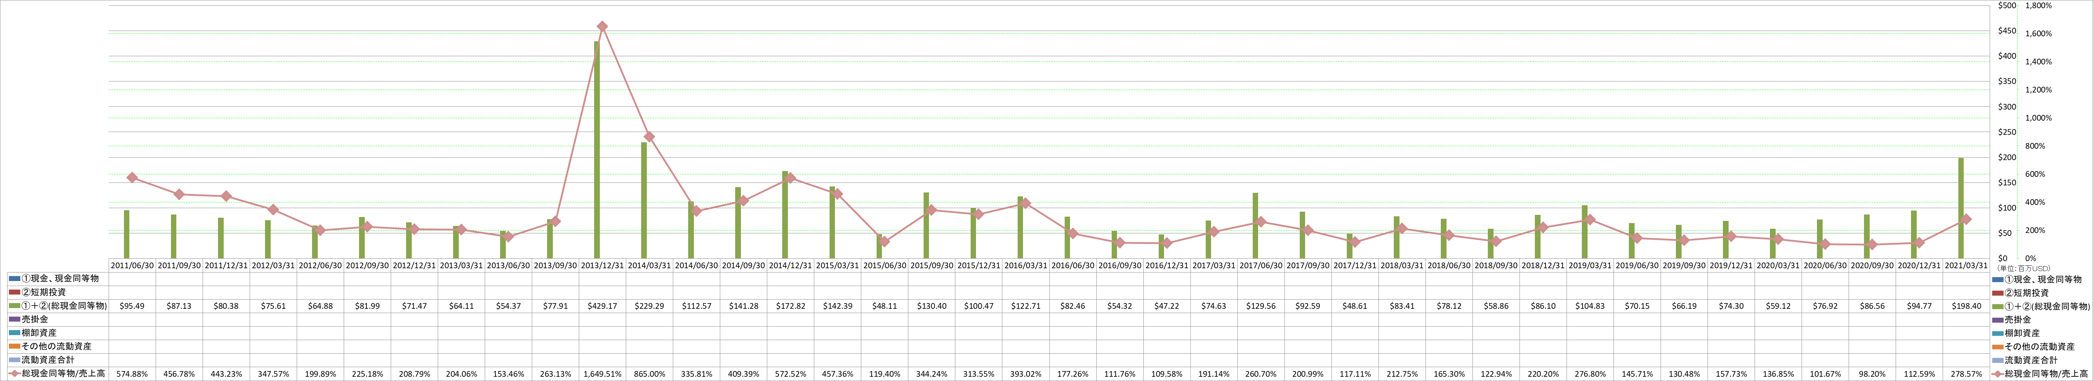This screenshot has width=2093, height=381.
Task: Click the 2021/03/31 date label
Action: tap(1966, 265)
